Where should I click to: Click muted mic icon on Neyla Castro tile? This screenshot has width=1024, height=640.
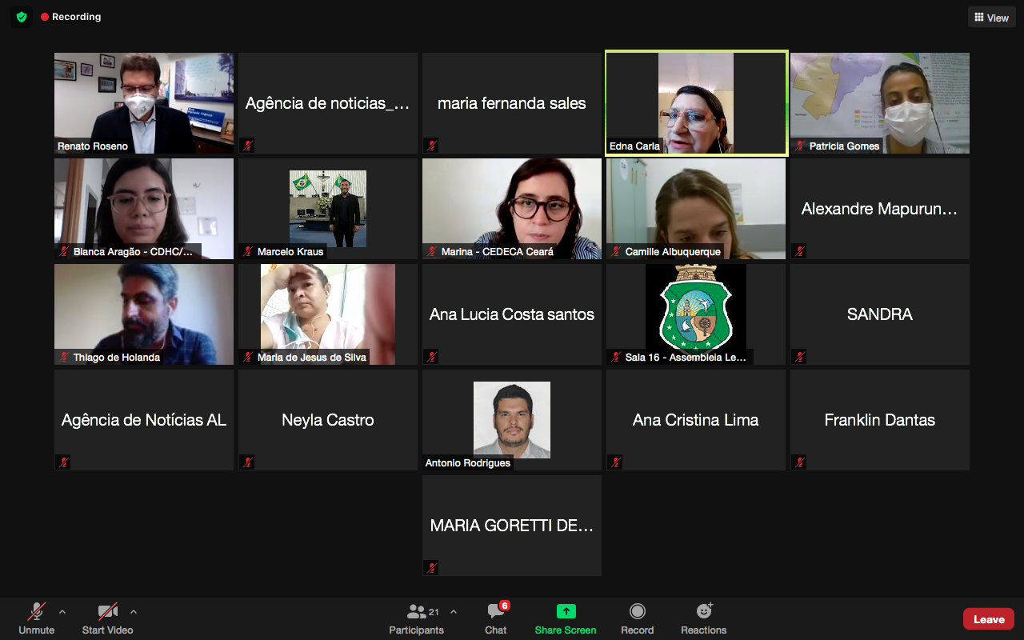coord(247,462)
